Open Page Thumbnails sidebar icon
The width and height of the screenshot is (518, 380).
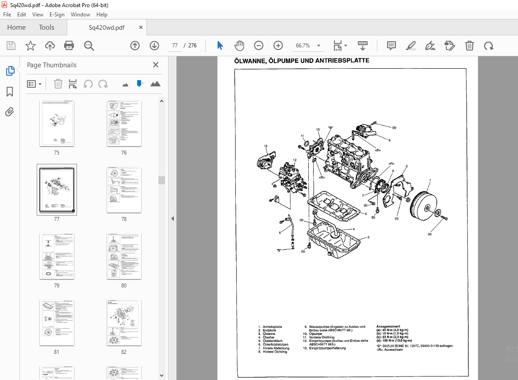pos(10,71)
